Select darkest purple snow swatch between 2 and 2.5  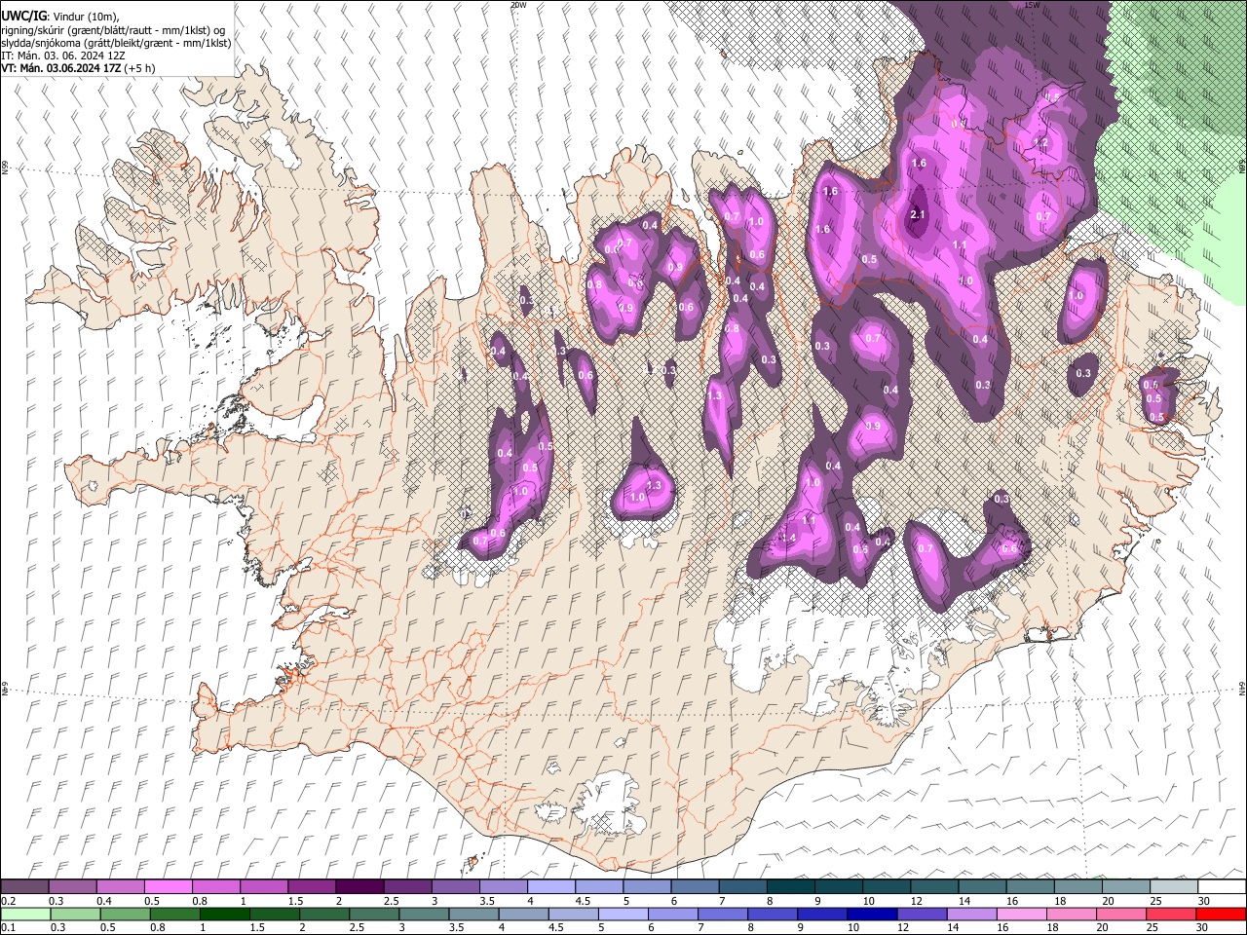tap(359, 887)
